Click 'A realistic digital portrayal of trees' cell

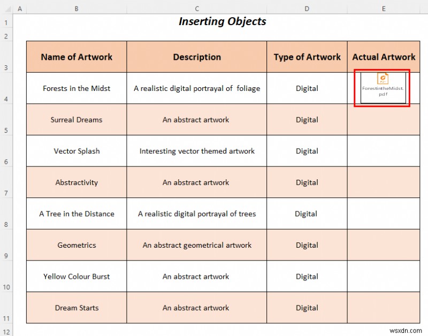coord(196,213)
